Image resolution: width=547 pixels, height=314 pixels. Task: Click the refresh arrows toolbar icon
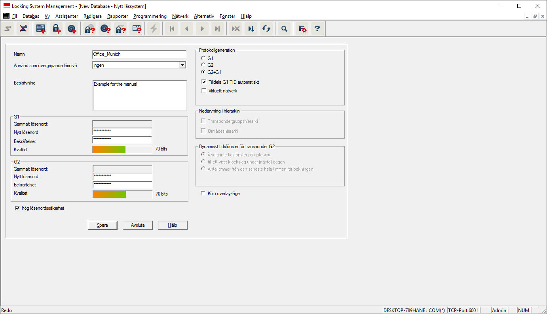tap(266, 29)
